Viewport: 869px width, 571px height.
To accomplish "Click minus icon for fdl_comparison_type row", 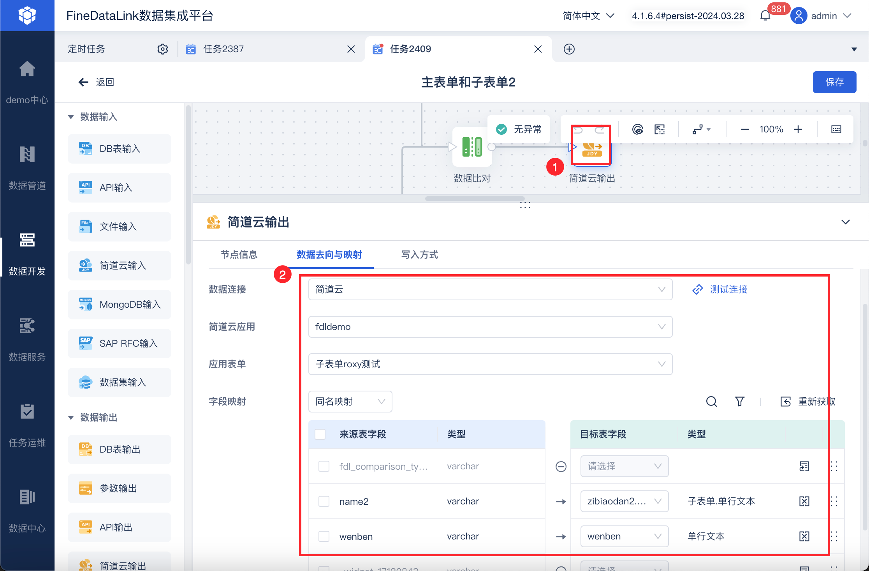I will coord(561,466).
